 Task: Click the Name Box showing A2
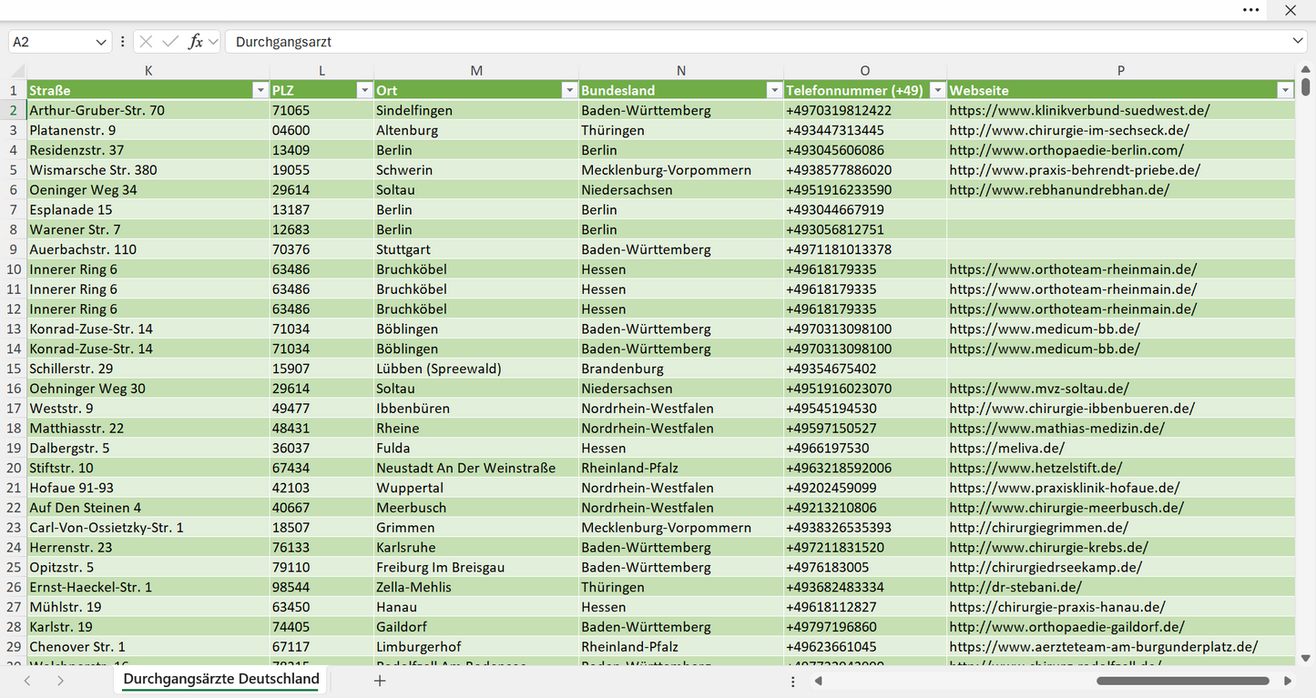[51, 42]
